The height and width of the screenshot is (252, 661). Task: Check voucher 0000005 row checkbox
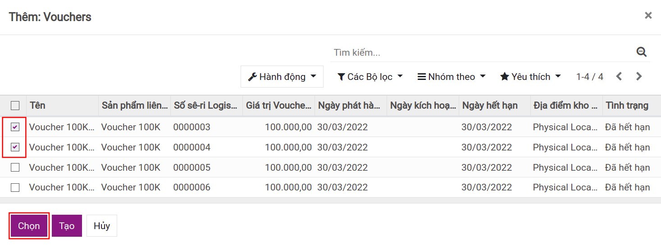15,168
